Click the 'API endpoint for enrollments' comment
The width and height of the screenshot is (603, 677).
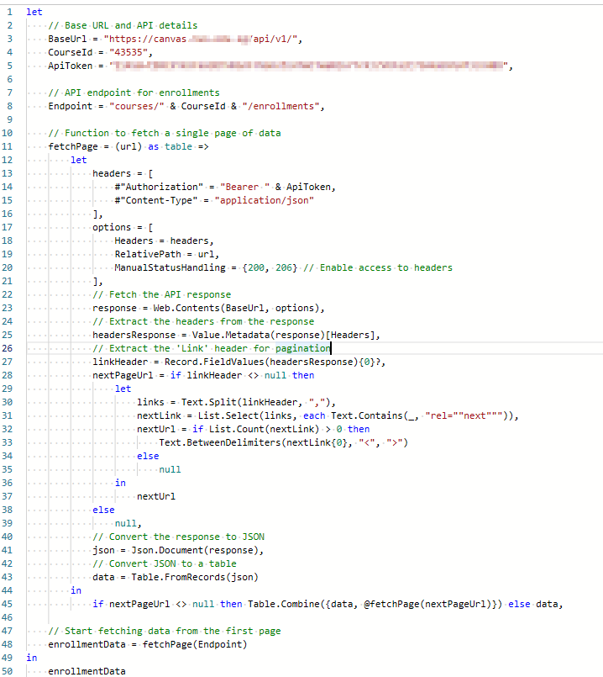tap(134, 93)
